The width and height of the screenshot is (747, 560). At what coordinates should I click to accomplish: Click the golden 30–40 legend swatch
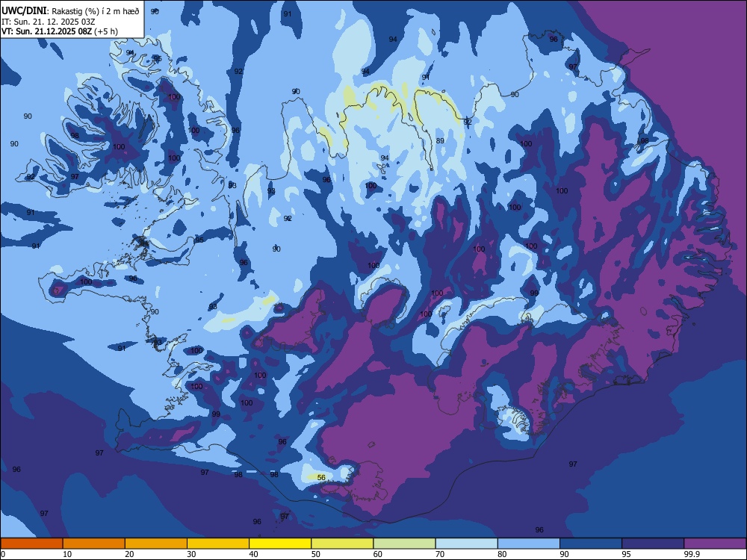point(218,544)
